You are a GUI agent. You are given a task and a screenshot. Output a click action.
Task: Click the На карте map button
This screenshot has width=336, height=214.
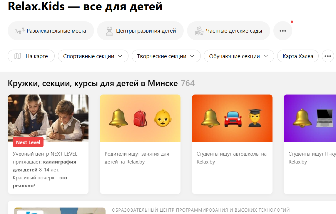click(x=31, y=56)
